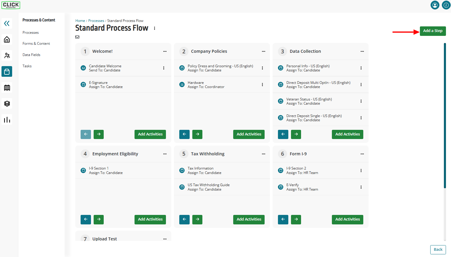
Task: Go to Home breadcrumb link
Action: [x=80, y=21]
